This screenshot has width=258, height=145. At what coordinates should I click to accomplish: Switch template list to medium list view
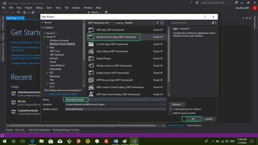(162, 23)
